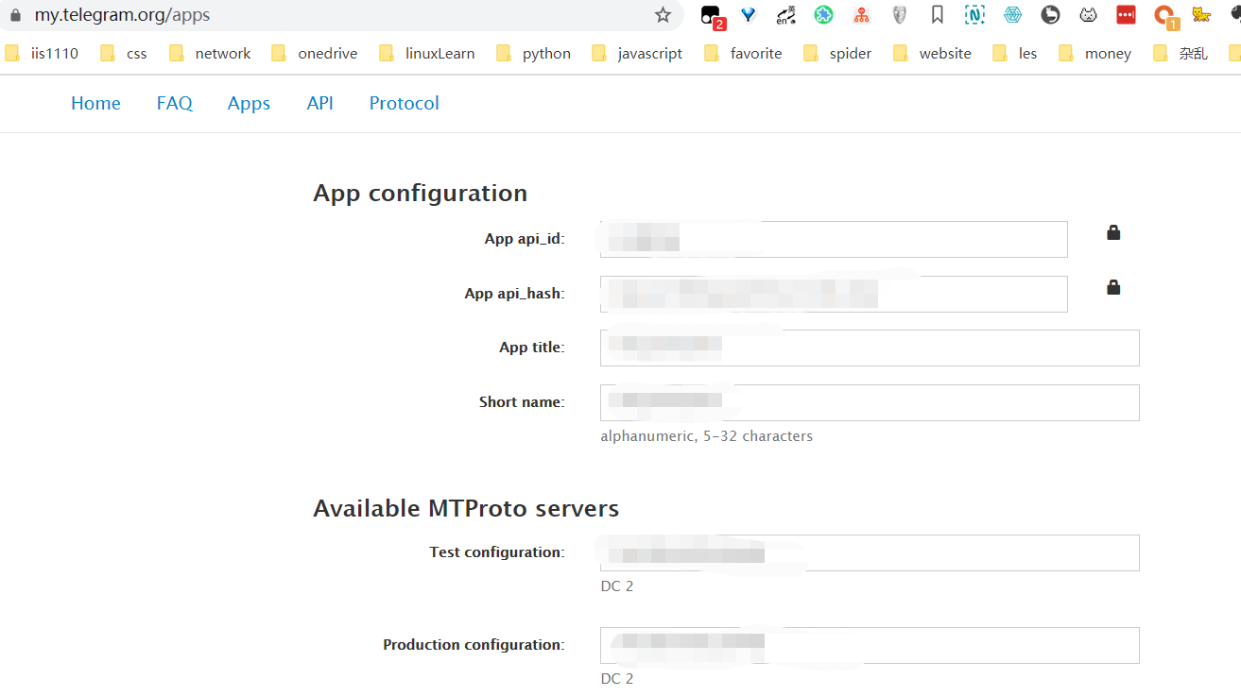Focus the App api_hash field

point(834,294)
